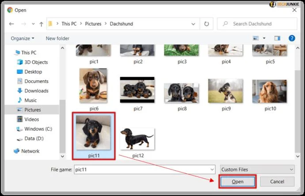This screenshot has width=305, height=196.
Task: Open the Organize menu
Action: pos(23,38)
